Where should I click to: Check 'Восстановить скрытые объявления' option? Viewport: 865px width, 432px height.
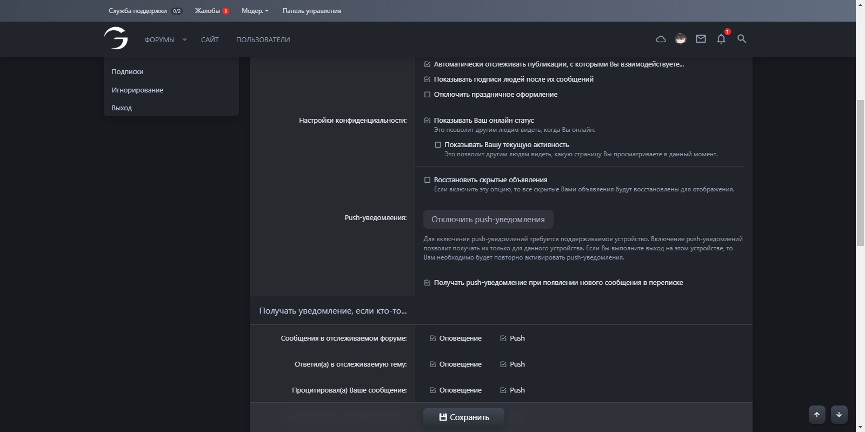click(428, 180)
